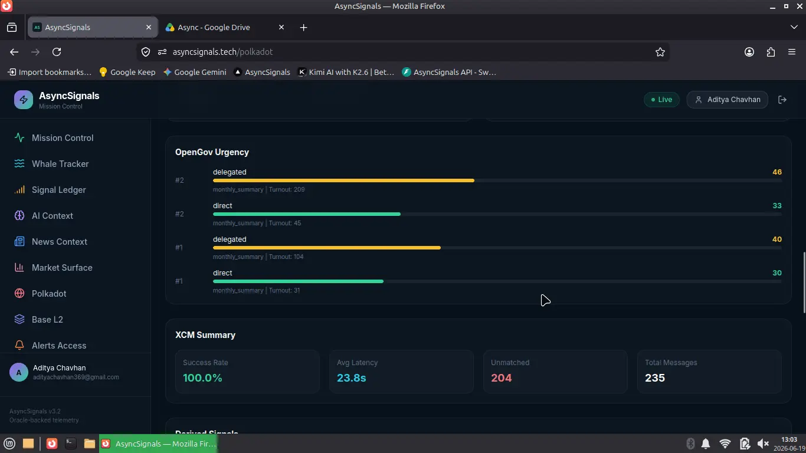Click the Wi-Fi network tray icon
Image resolution: width=806 pixels, height=453 pixels.
coord(725,444)
